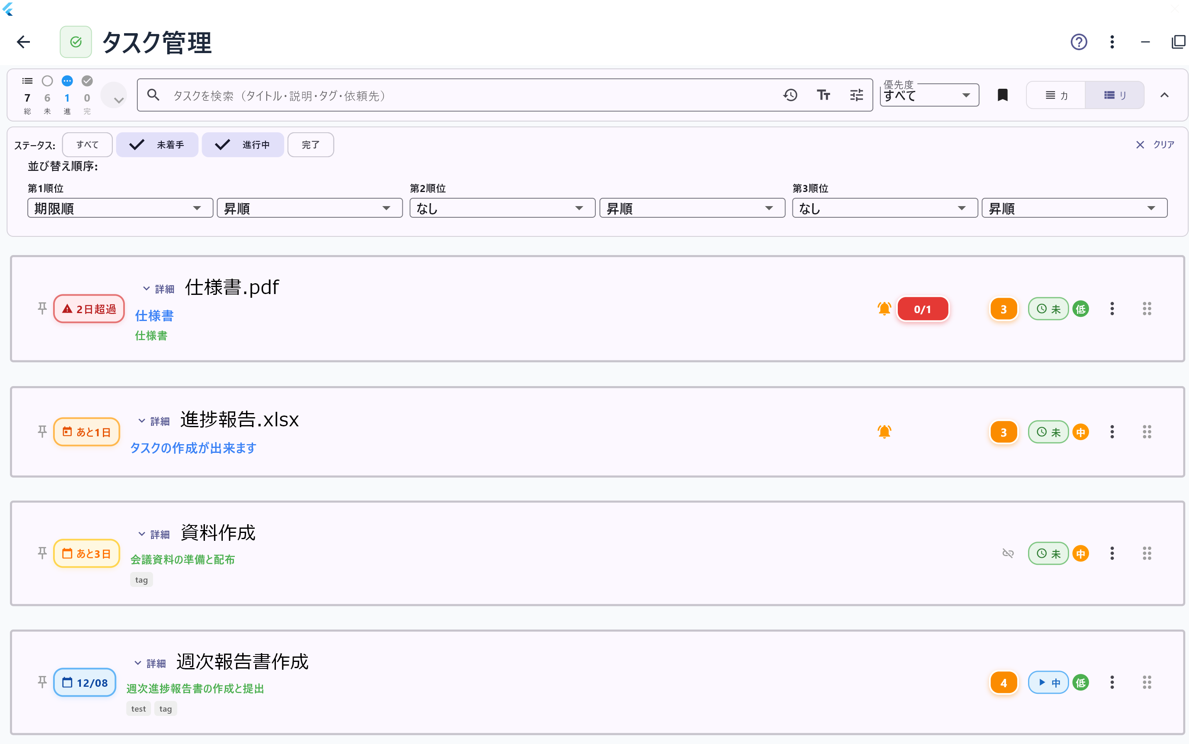Screen dimensions: 1189x744
Task: Click the search history clock icon
Action: [x=790, y=95]
